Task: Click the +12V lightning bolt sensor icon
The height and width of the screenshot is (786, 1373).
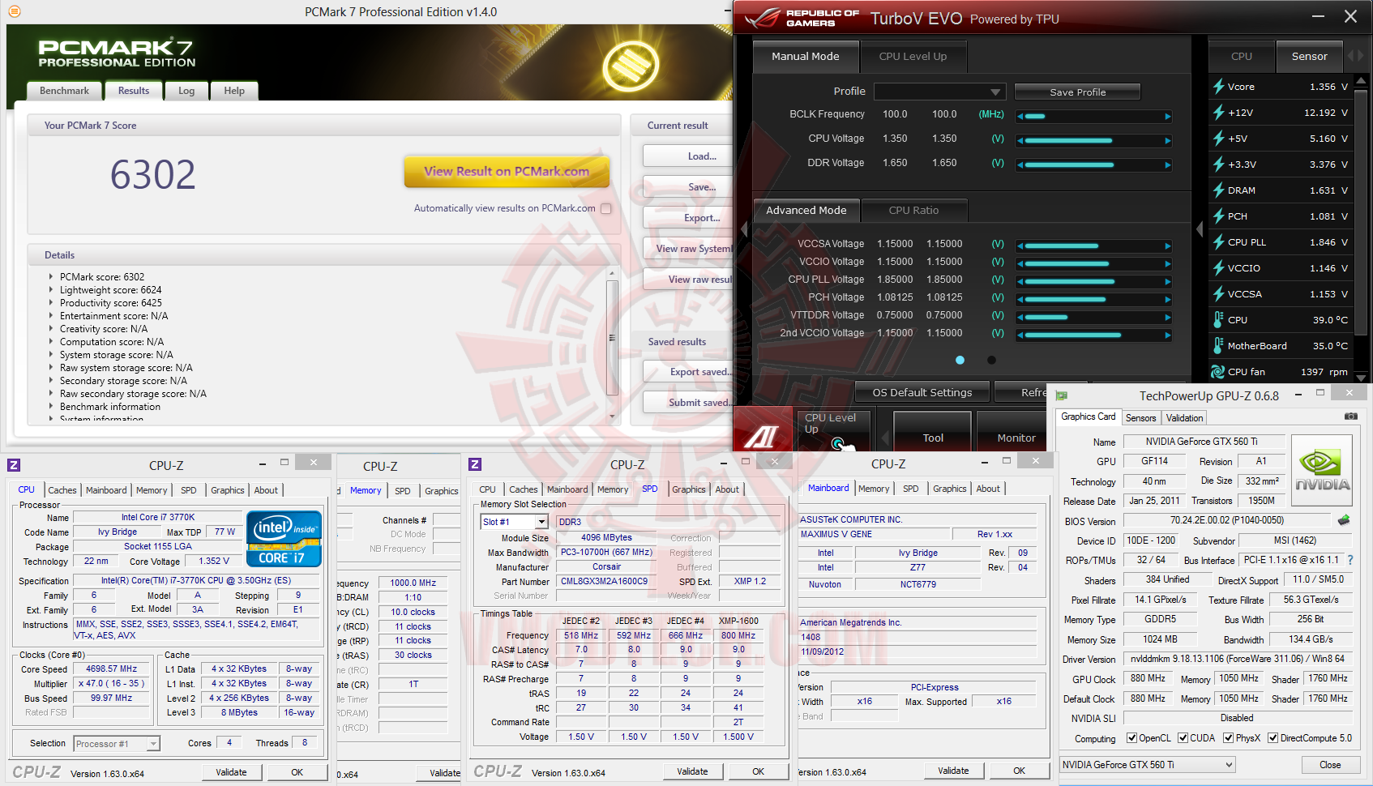Action: click(1218, 113)
